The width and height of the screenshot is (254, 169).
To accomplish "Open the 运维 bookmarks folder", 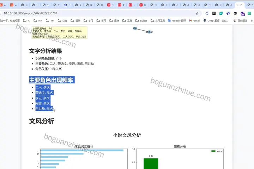I will pos(114,20).
